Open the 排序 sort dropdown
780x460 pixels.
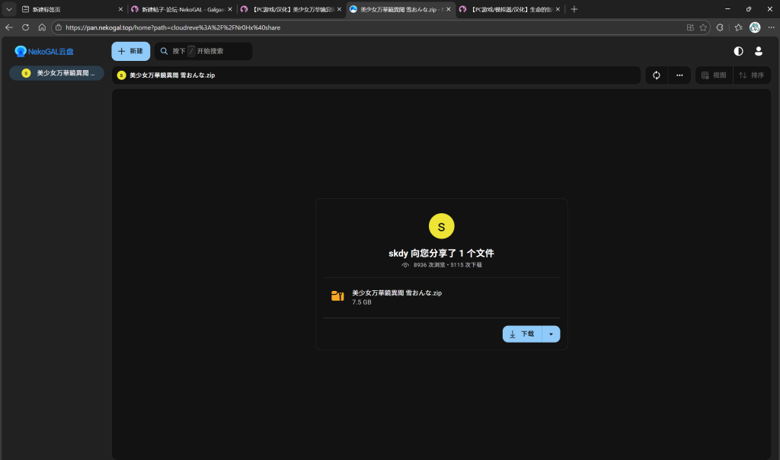[x=752, y=75]
